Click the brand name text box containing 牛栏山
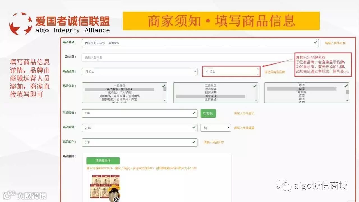This screenshot has width=359, height=202. point(231,72)
